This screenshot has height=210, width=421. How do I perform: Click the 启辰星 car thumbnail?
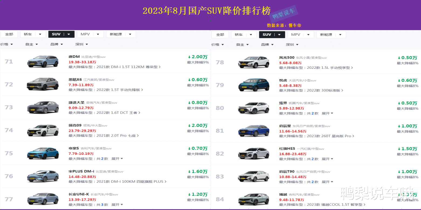point(254,131)
